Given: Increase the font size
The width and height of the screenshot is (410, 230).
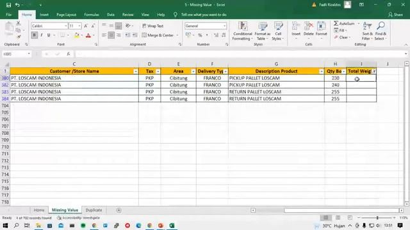Looking at the screenshot, I should 86,26.
